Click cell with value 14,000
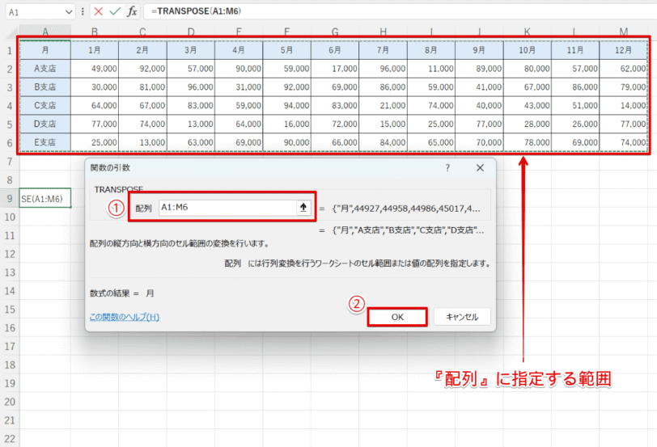This screenshot has width=657, height=447. click(624, 105)
